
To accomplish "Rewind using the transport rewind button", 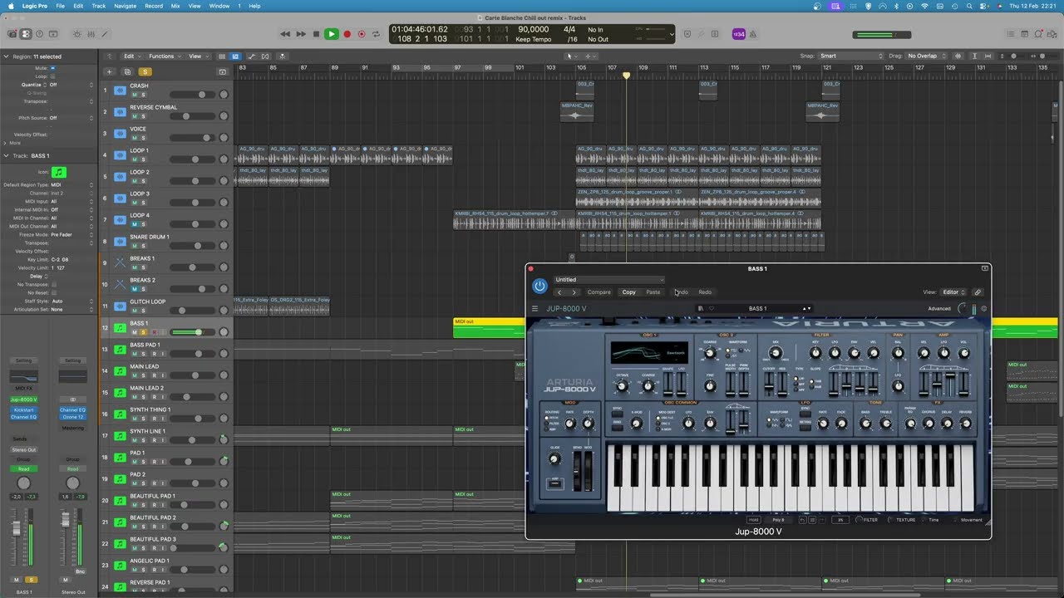I will tap(285, 34).
